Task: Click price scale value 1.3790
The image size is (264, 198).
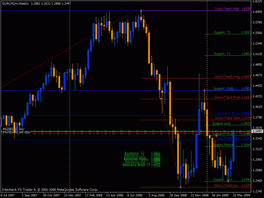Action: point(258,117)
